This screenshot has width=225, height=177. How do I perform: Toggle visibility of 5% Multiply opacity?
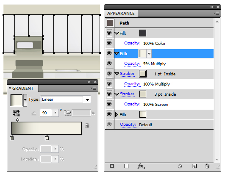point(109,64)
